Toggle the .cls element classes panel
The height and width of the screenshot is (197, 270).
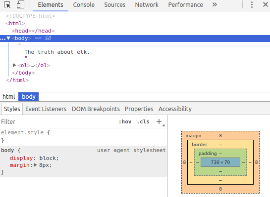[x=143, y=121]
